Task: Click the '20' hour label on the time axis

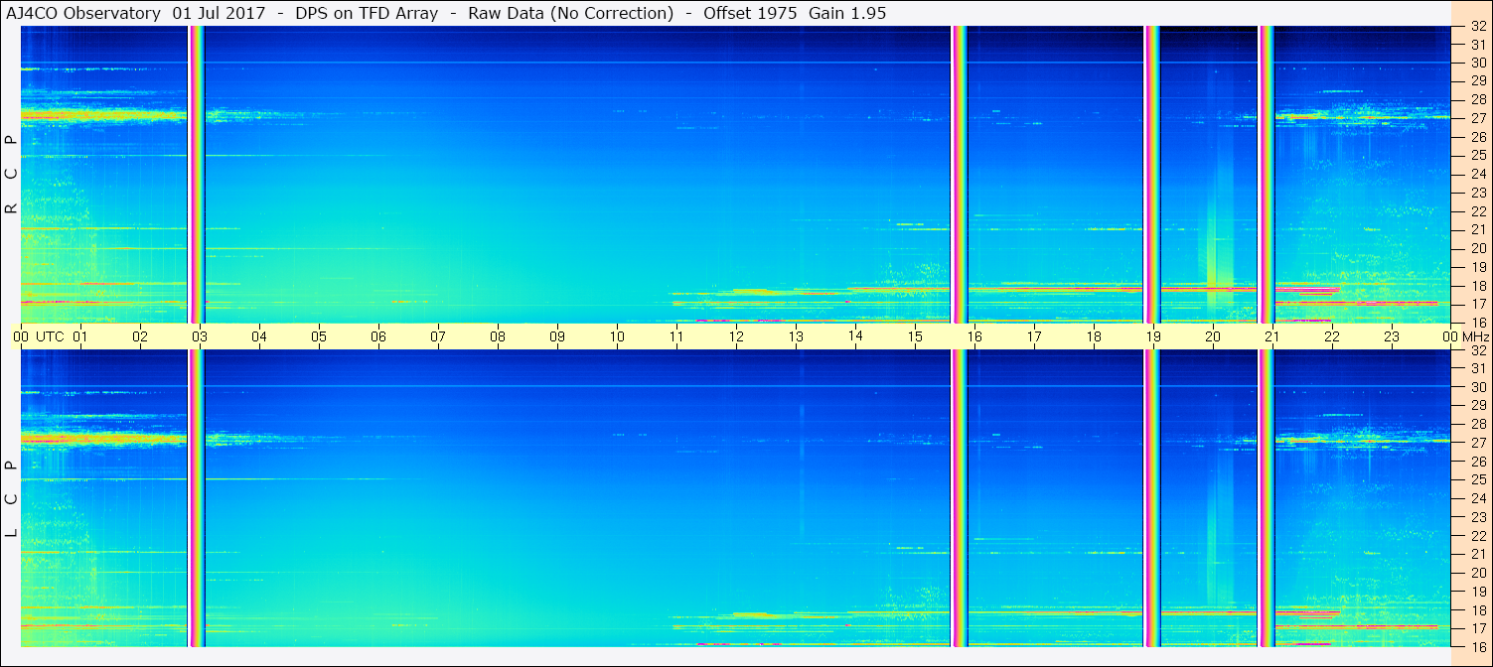Action: [1213, 336]
